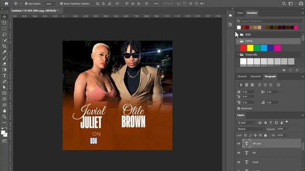
Task: Click the Search Swatches field
Action: (269, 21)
